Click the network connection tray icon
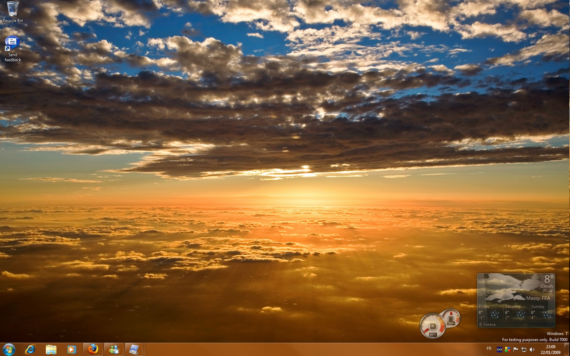This screenshot has width=570, height=356. [524, 350]
